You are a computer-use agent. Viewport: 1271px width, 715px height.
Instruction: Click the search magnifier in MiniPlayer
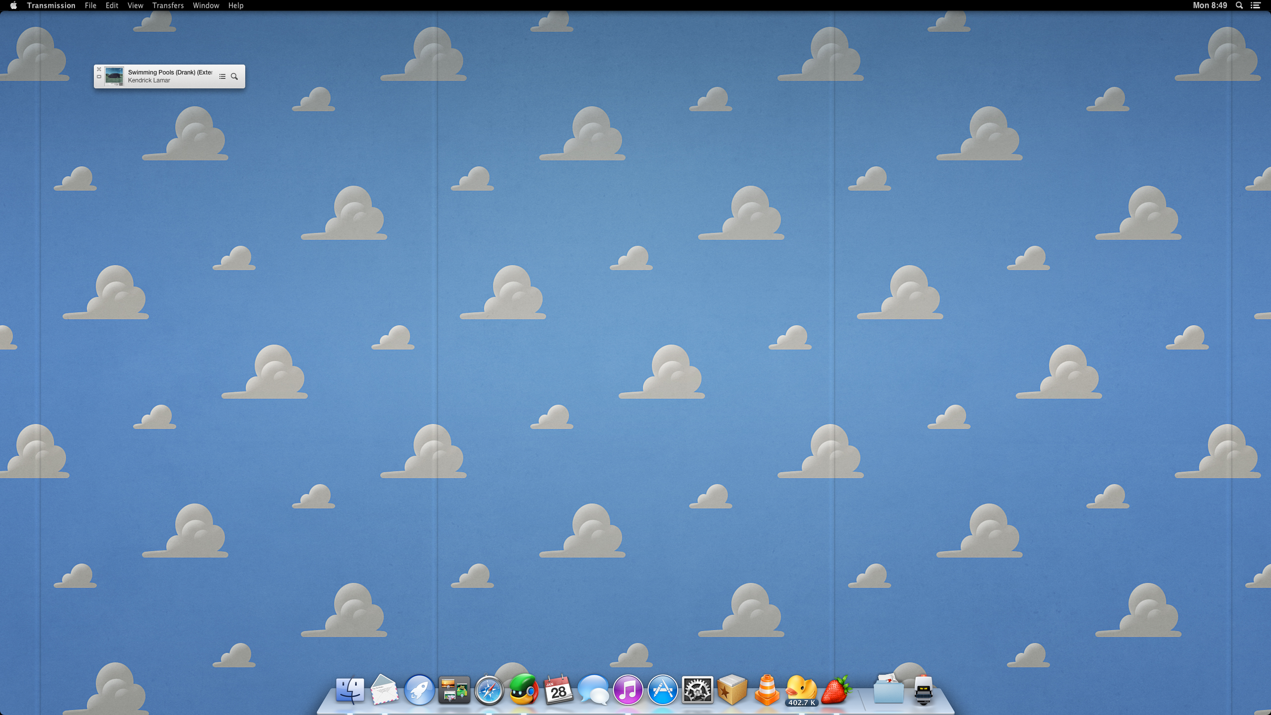[234, 76]
